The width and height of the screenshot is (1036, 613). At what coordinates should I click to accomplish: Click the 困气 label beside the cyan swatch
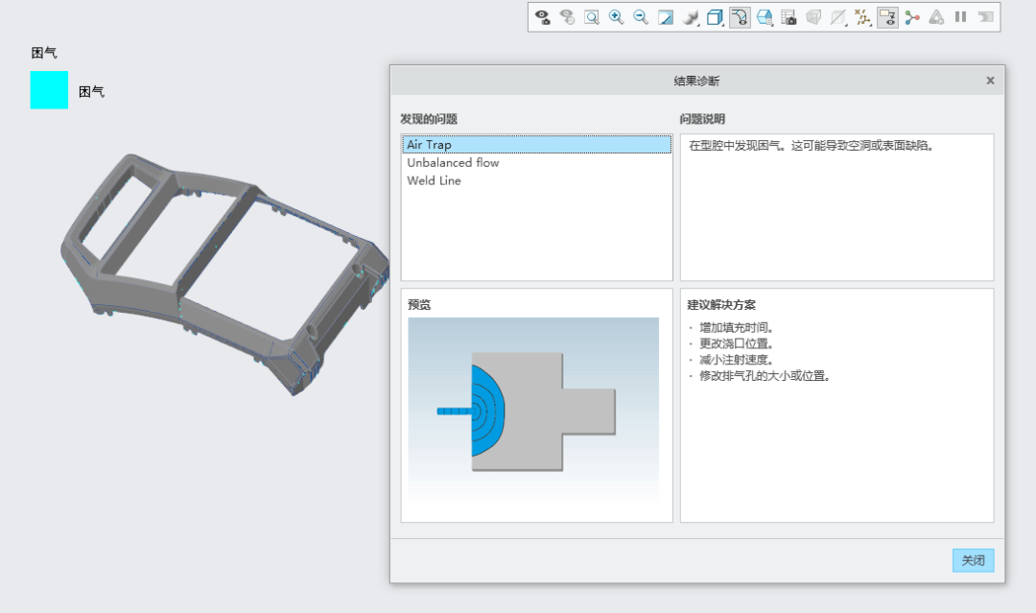92,92
